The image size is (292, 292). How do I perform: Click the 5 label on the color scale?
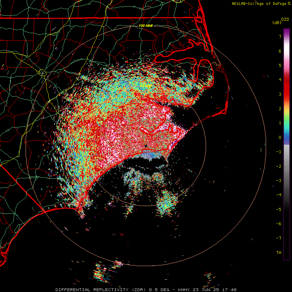pos(280,65)
